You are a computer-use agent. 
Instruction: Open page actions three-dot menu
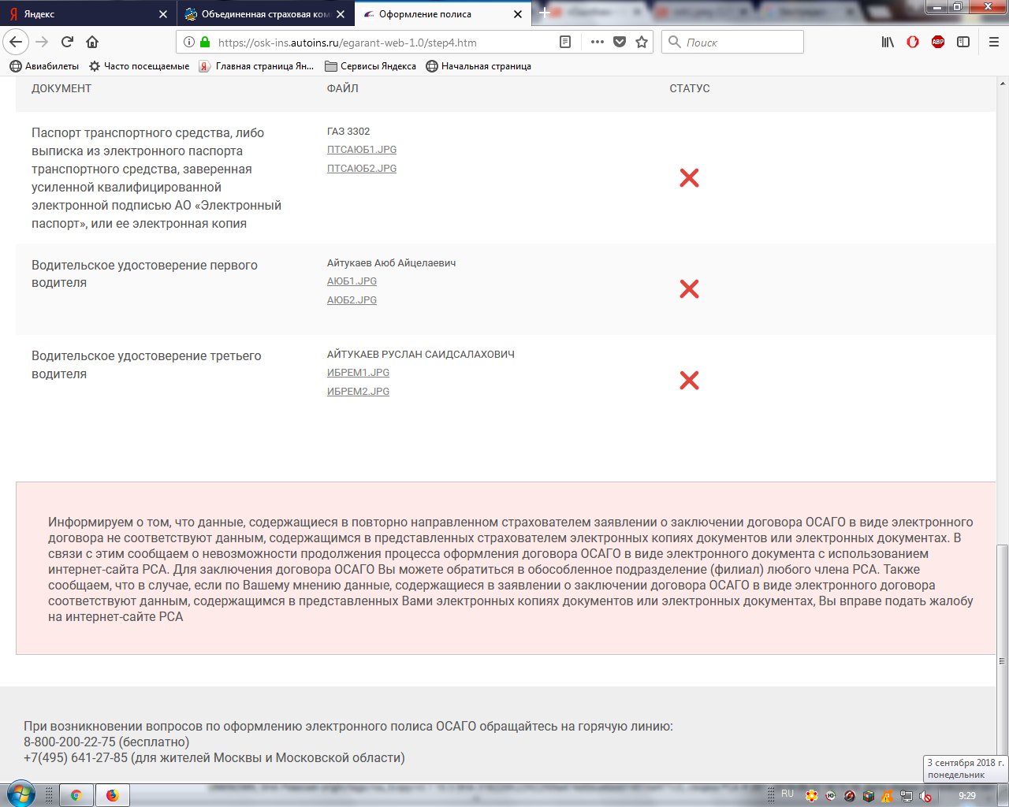598,42
